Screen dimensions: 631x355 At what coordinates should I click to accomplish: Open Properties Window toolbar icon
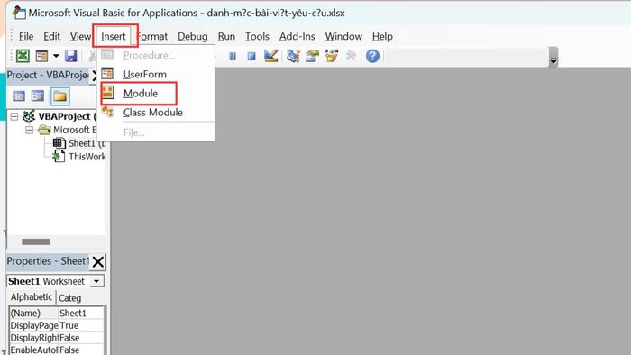coord(312,56)
